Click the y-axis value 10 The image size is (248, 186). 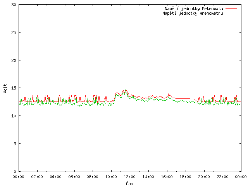click(14, 116)
